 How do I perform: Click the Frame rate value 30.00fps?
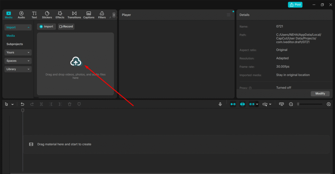point(283,66)
